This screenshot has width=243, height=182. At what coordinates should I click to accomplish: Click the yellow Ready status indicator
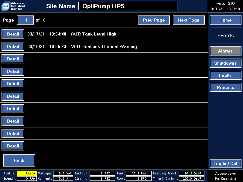[27, 173]
